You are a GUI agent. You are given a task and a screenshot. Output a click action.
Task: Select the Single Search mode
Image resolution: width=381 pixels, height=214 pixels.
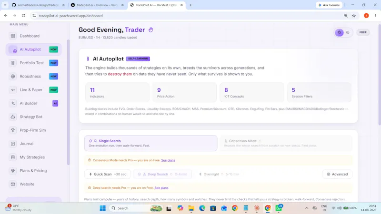click(150, 143)
